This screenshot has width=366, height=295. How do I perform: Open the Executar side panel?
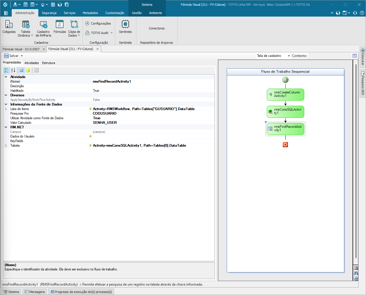pos(363,57)
